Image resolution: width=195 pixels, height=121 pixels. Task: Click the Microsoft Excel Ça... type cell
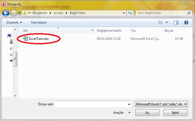click(146, 39)
